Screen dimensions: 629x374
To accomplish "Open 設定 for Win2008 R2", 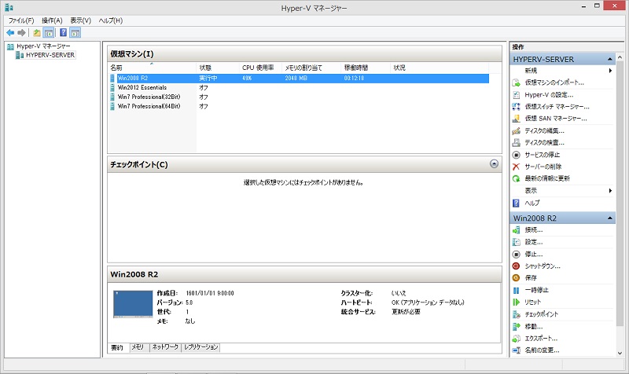I will 534,242.
